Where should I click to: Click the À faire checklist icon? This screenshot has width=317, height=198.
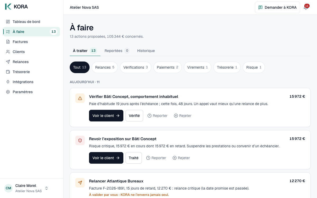[x=8, y=32]
